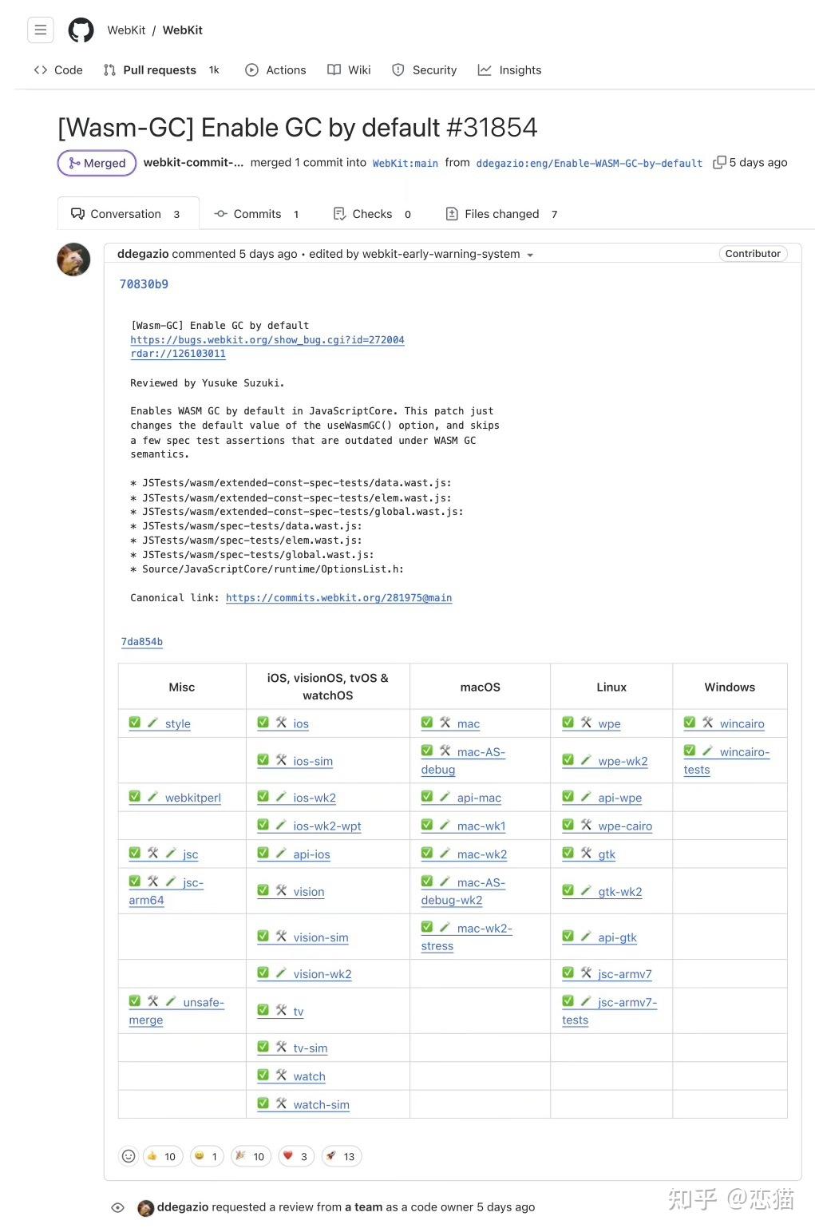Open the jsc-armv7 build status link
Screen dimensions: 815x1232
click(x=624, y=974)
